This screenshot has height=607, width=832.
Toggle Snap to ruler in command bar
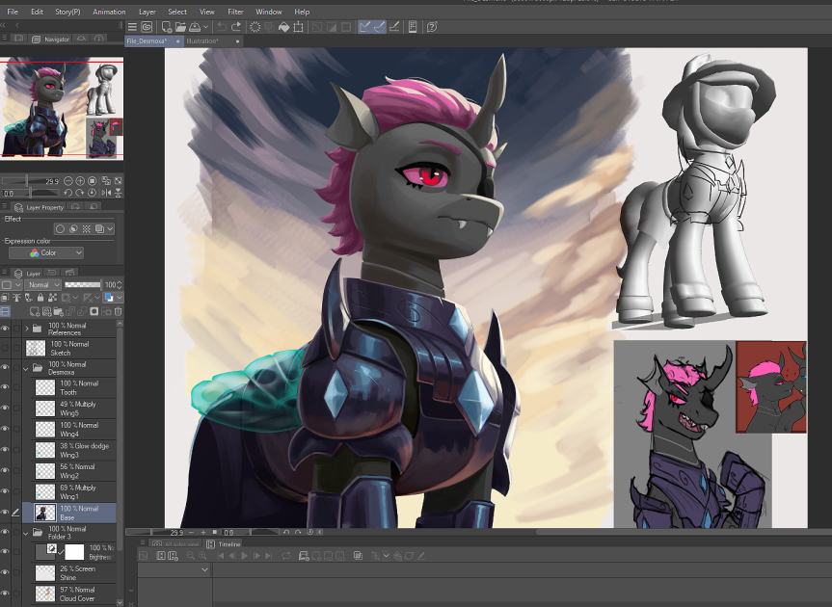[364, 27]
